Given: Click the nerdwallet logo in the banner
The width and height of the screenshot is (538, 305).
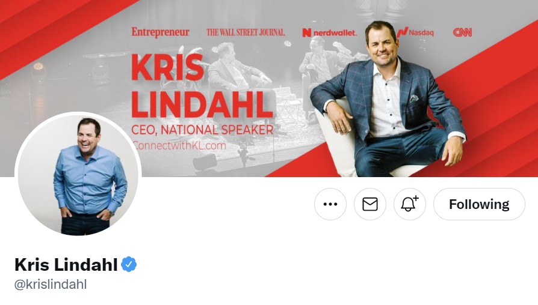Looking at the screenshot, I should pyautogui.click(x=329, y=33).
